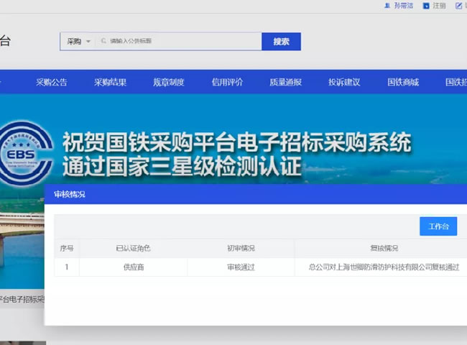Click the logout icon beside 注销
The image size is (467, 345).
[426, 6]
